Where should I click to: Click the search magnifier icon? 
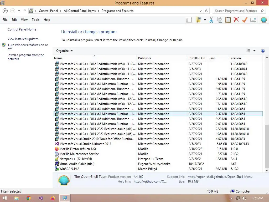click(x=262, y=11)
